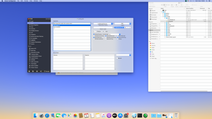
Task: Open the Legacy PBR dropdown
Action: 122,24
